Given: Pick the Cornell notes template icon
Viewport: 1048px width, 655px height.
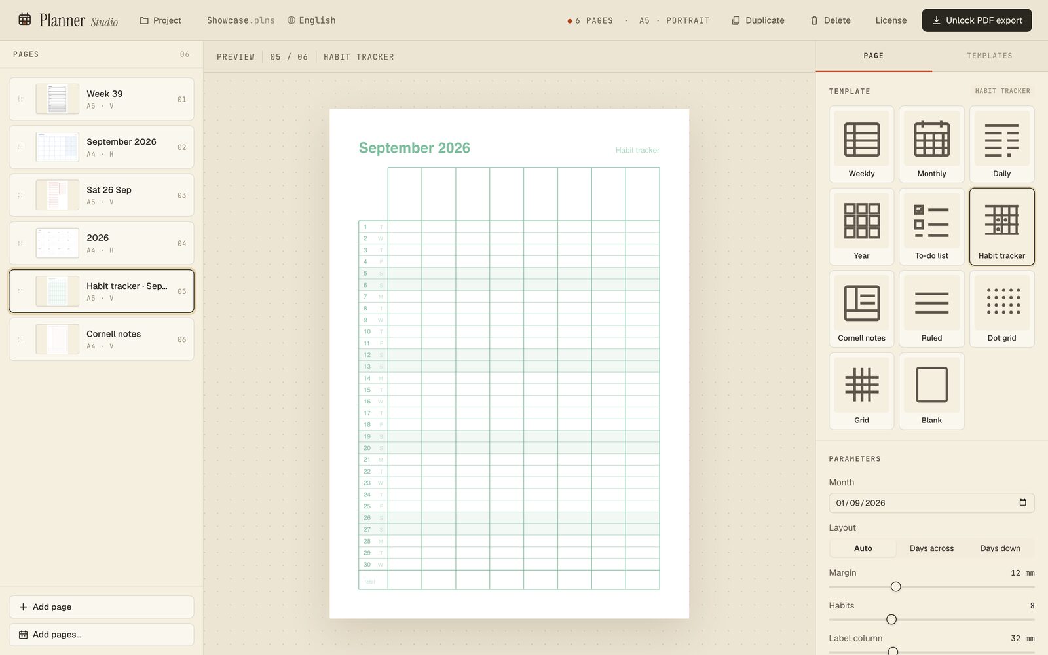Looking at the screenshot, I should [861, 309].
